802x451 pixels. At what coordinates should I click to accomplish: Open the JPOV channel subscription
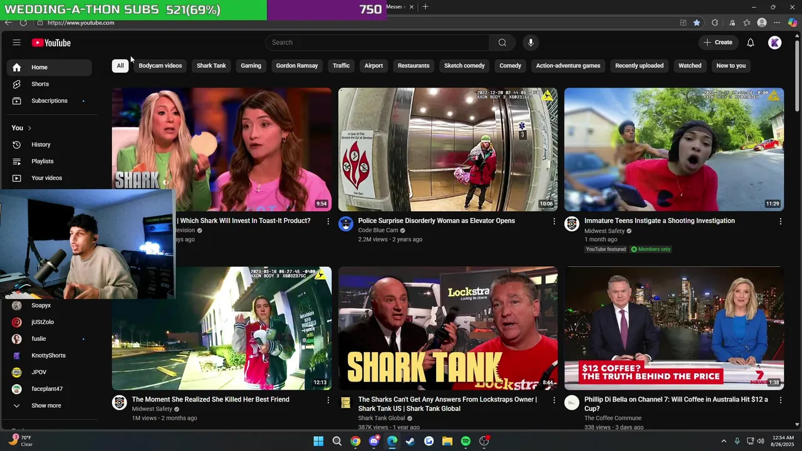49,372
